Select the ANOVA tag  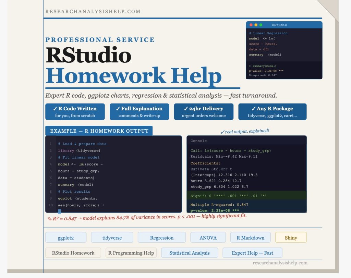click(x=208, y=238)
